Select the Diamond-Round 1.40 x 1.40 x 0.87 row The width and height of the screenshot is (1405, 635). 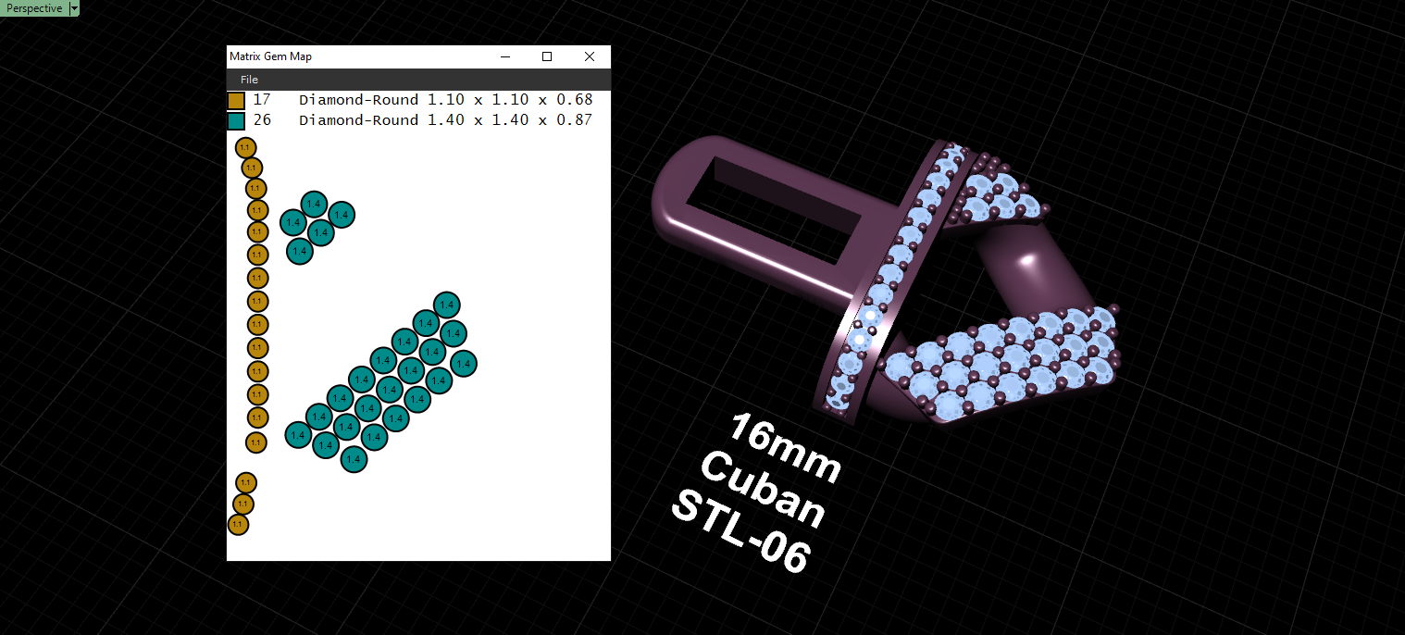coord(418,120)
